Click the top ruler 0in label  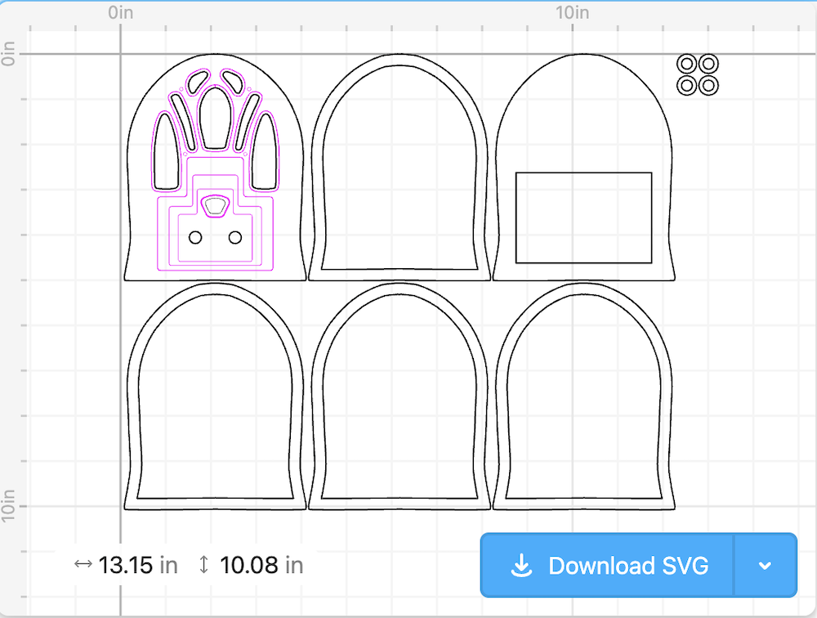point(120,12)
